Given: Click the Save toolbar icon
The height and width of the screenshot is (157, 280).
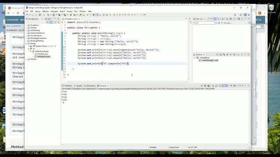Looking at the screenshot, I should 32,15.
